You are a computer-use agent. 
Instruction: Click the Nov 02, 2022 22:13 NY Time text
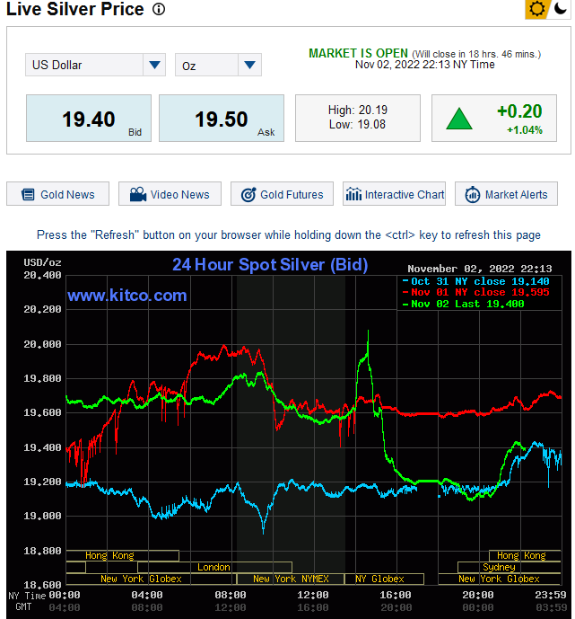click(x=425, y=65)
